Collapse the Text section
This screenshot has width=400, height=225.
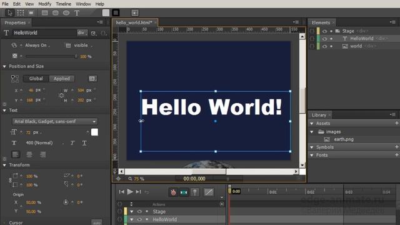tap(4, 111)
